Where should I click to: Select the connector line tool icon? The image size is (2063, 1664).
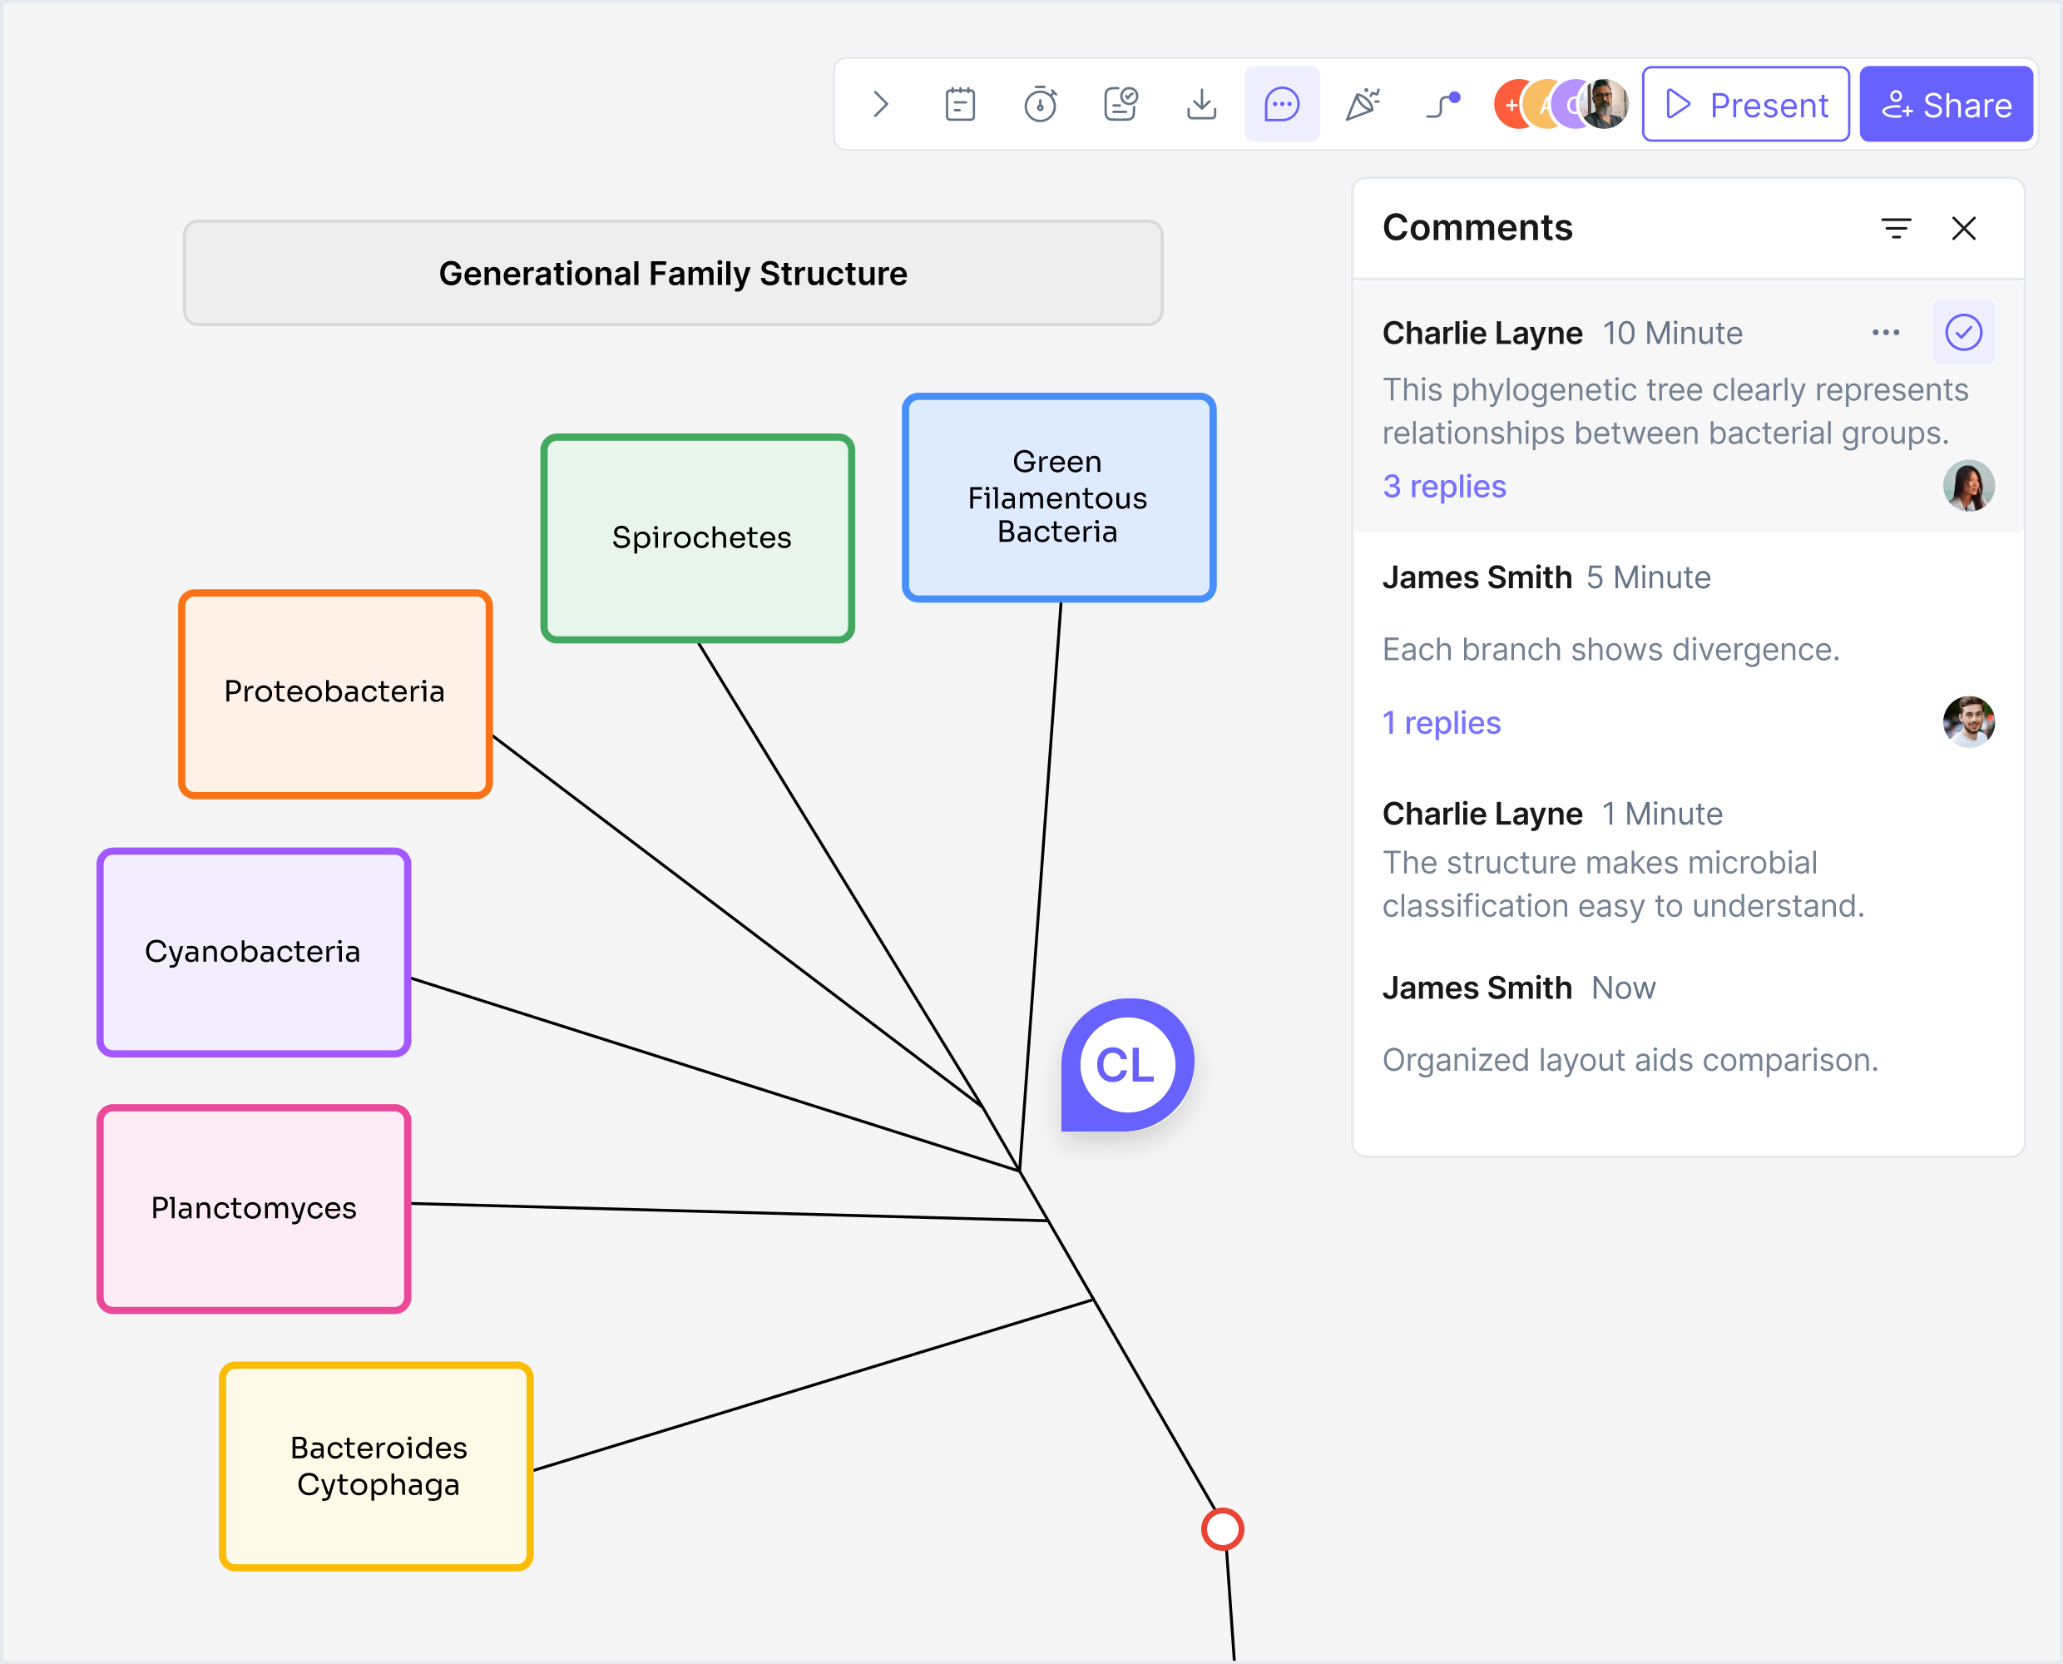pyautogui.click(x=1443, y=105)
